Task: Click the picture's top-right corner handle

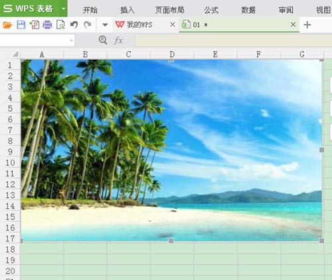Action: tap(321, 60)
